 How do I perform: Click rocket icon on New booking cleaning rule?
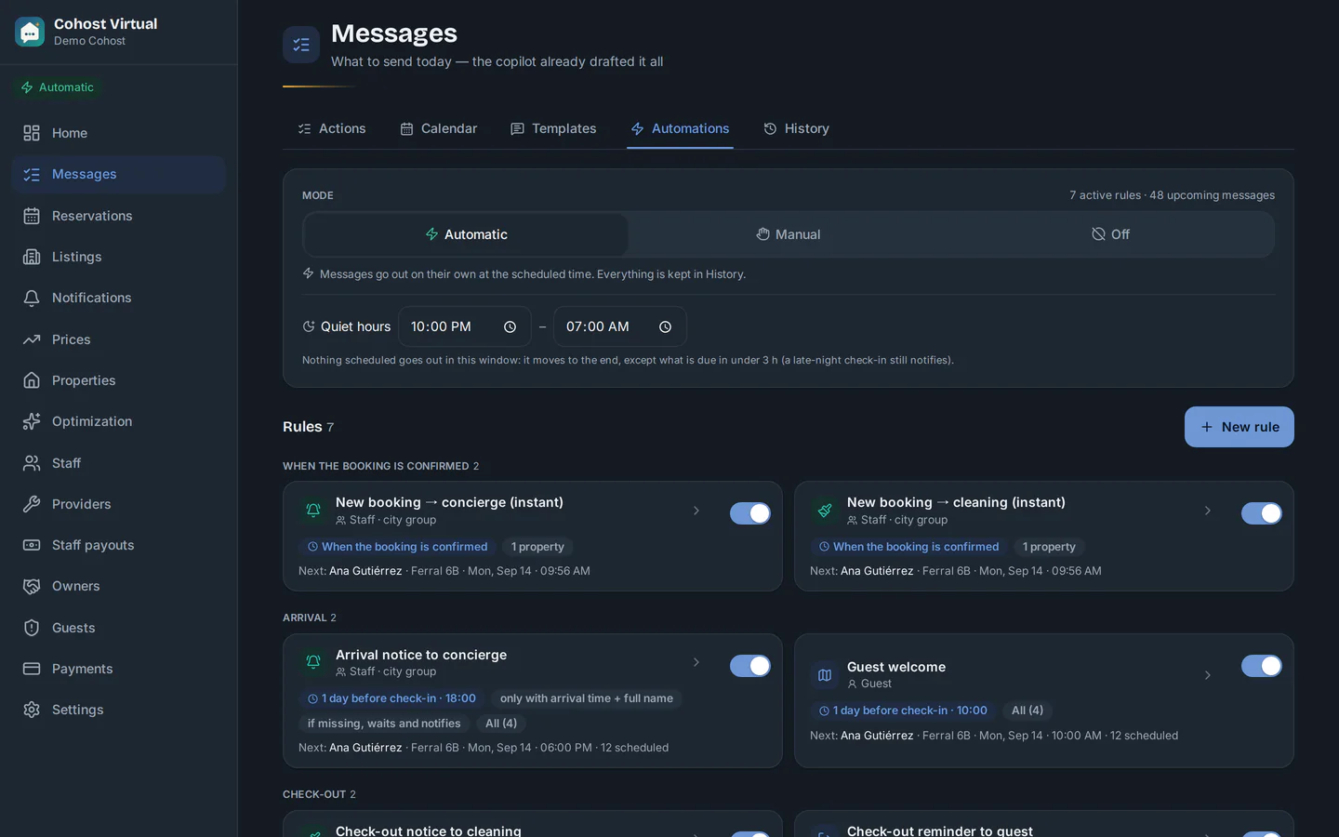coord(825,510)
